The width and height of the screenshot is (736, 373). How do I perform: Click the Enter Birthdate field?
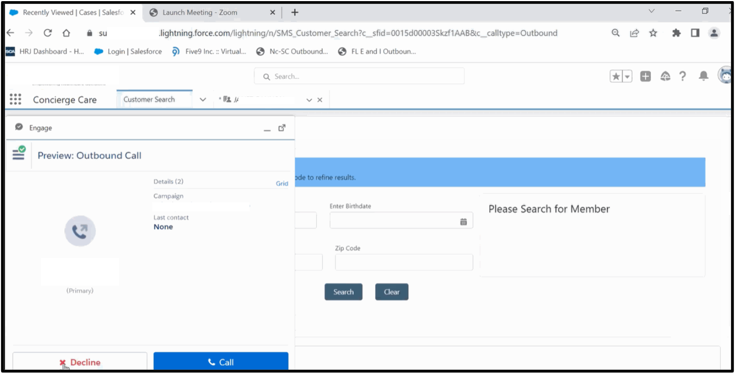401,221
